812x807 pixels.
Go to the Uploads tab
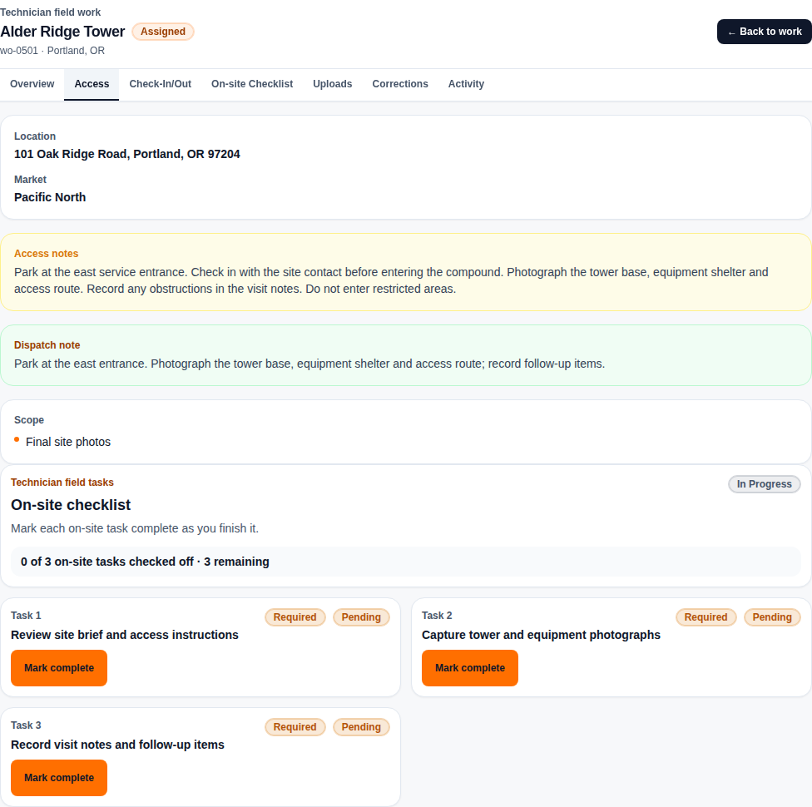coord(333,84)
